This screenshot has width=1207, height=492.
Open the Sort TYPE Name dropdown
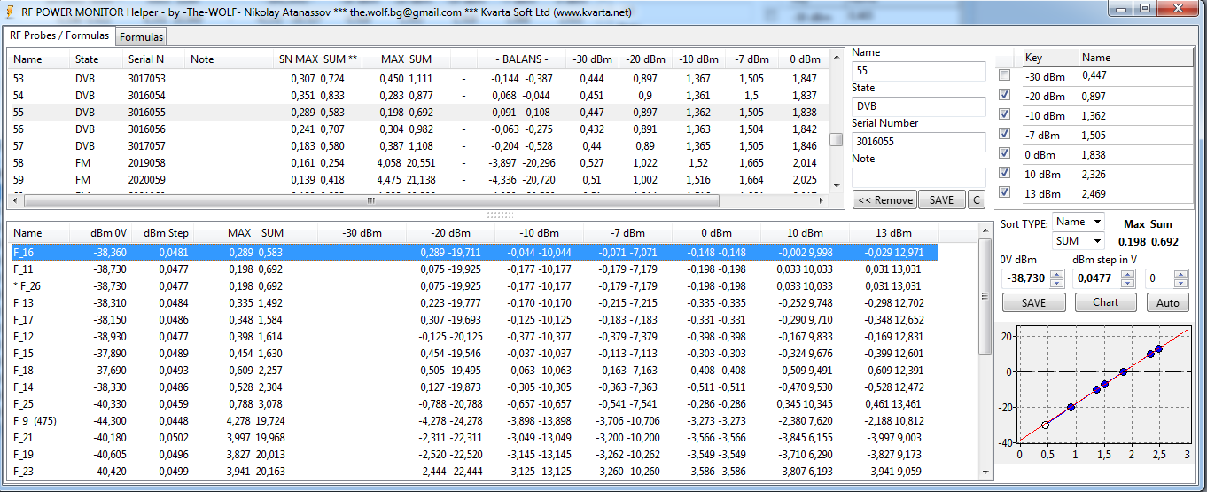(1079, 222)
